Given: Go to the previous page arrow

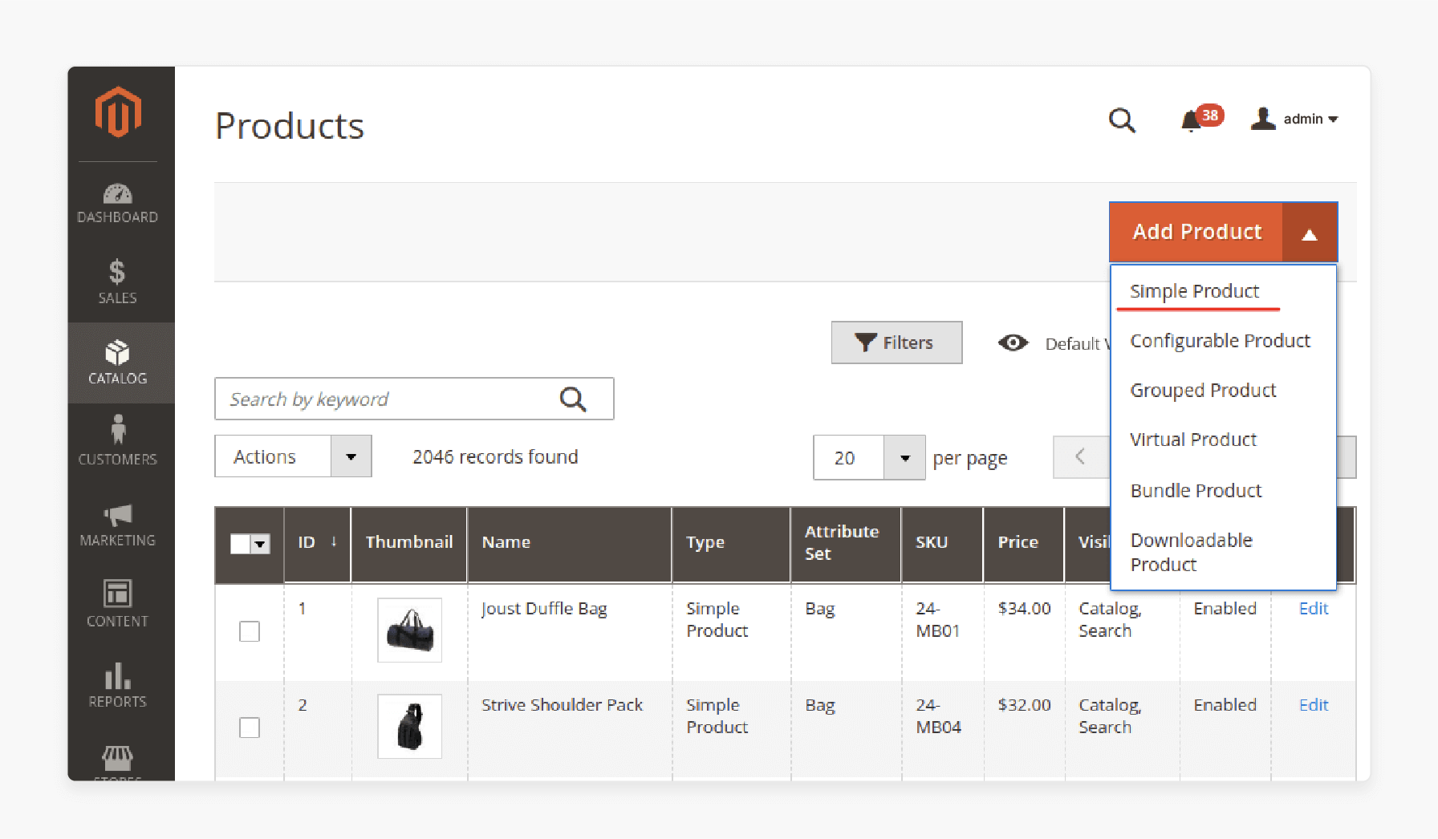Looking at the screenshot, I should (x=1080, y=457).
